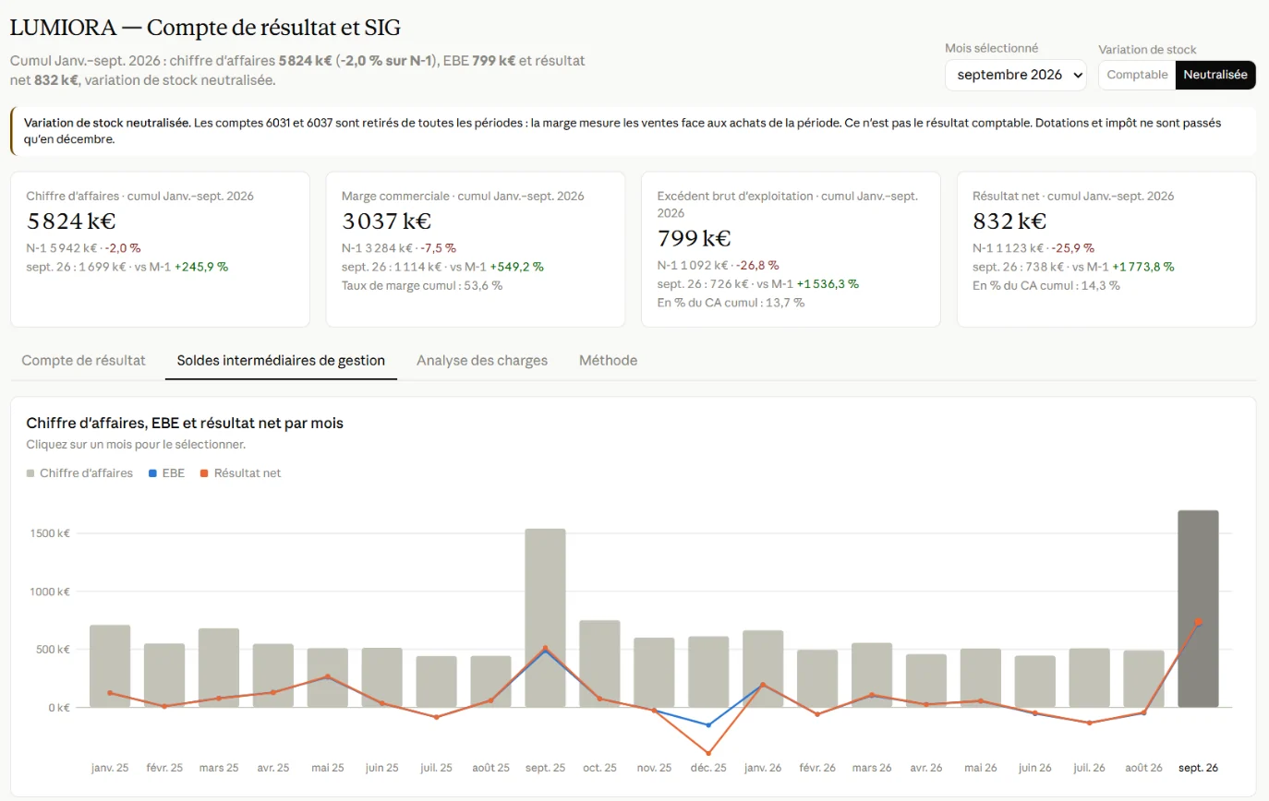The image size is (1269, 801).
Task: Open the Mois sélectionné dropdown
Action: tap(1015, 75)
